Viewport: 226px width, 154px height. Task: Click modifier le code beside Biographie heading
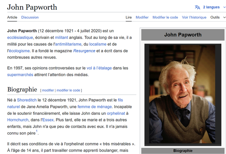point(68,90)
